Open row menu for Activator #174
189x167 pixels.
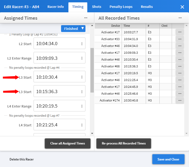180,100
